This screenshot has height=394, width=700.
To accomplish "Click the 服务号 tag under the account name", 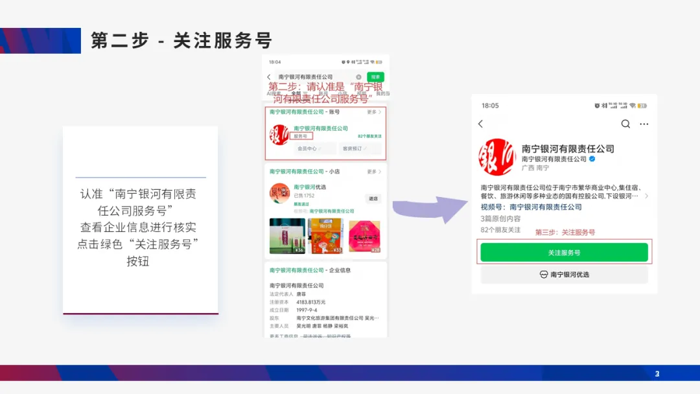I will coord(301,136).
